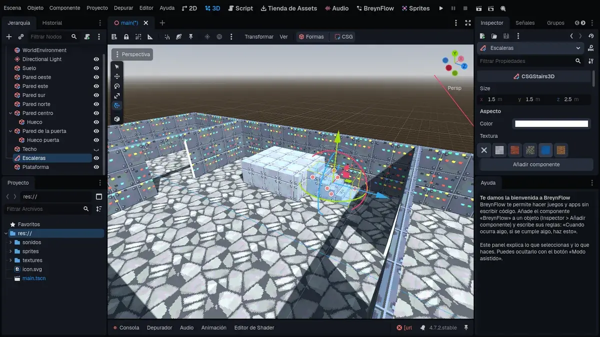Toggle visibility of Escaleras node
600x337 pixels.
[96, 158]
